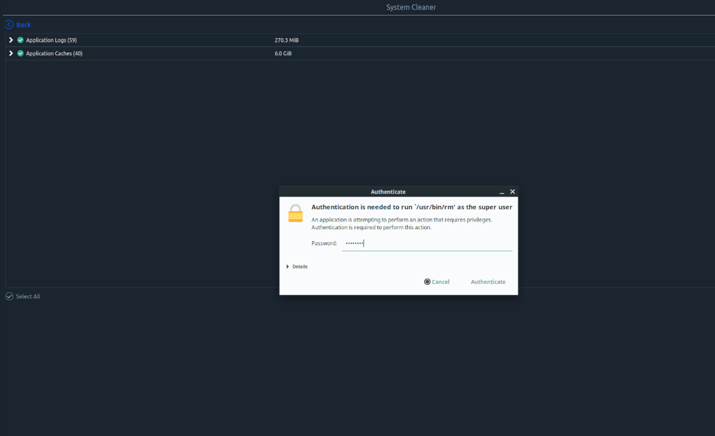Click the System Cleaner title text
The height and width of the screenshot is (436, 715).
tap(411, 7)
